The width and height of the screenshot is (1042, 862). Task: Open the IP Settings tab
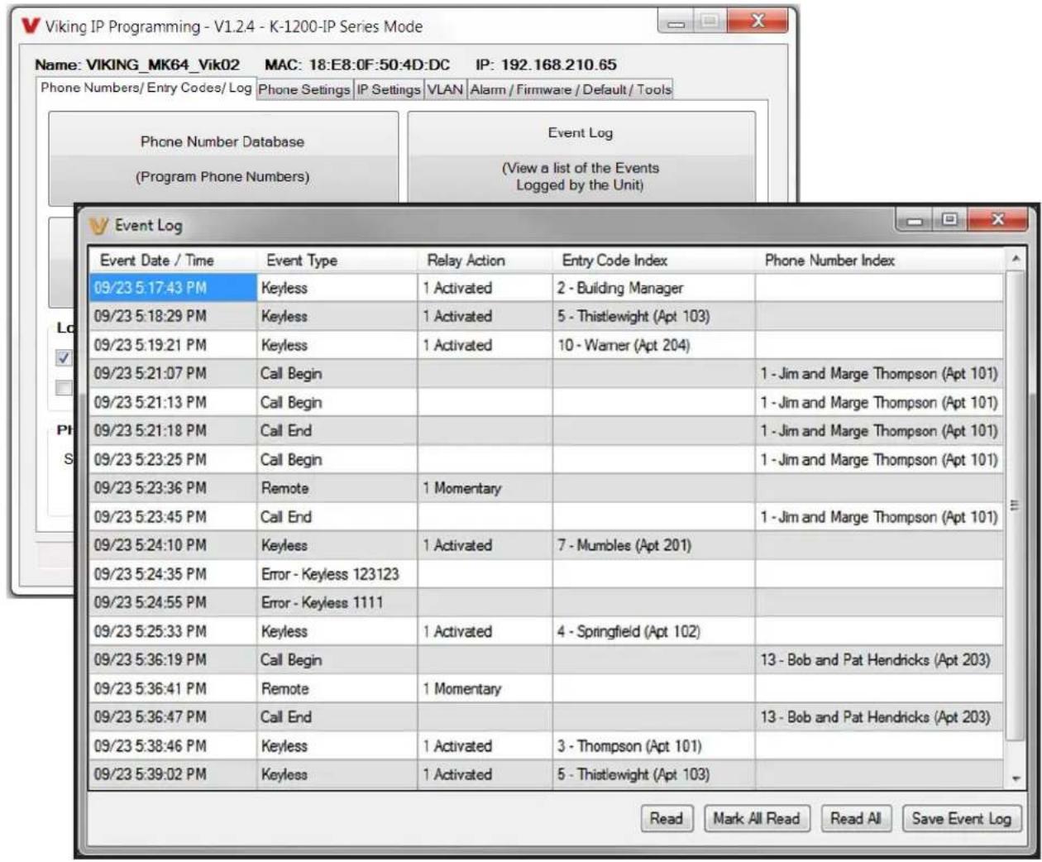[x=389, y=89]
